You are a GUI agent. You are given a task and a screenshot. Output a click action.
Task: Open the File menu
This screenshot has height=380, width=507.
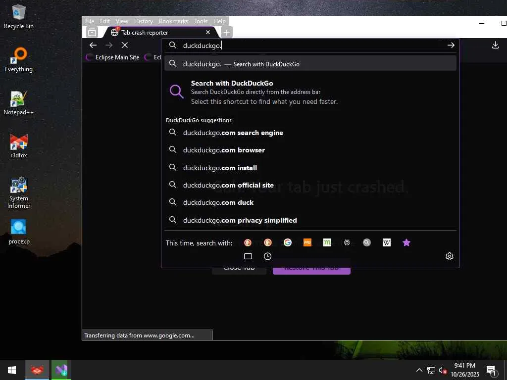(90, 21)
